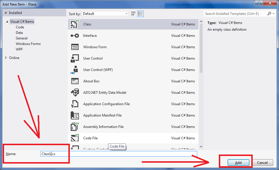Open the Sort by dropdown

point(105,14)
